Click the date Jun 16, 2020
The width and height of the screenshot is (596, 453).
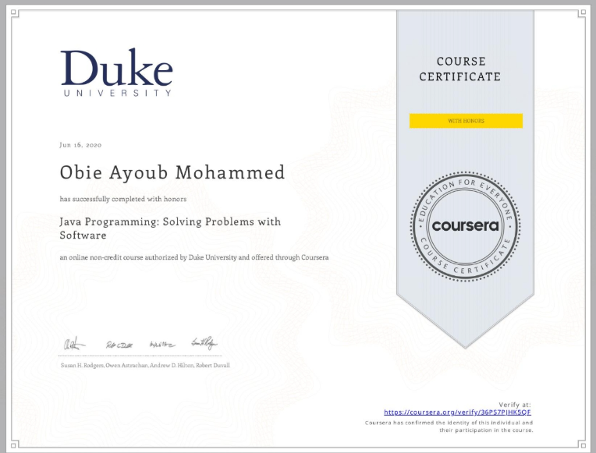click(80, 145)
